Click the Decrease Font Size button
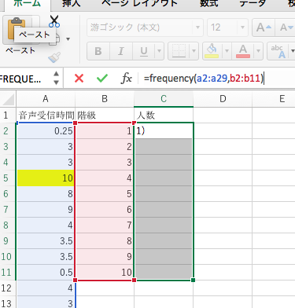Viewport: 295px width, 308px height. (286, 27)
